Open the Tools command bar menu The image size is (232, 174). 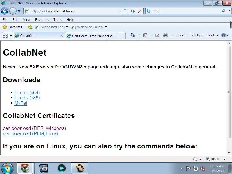213,35
